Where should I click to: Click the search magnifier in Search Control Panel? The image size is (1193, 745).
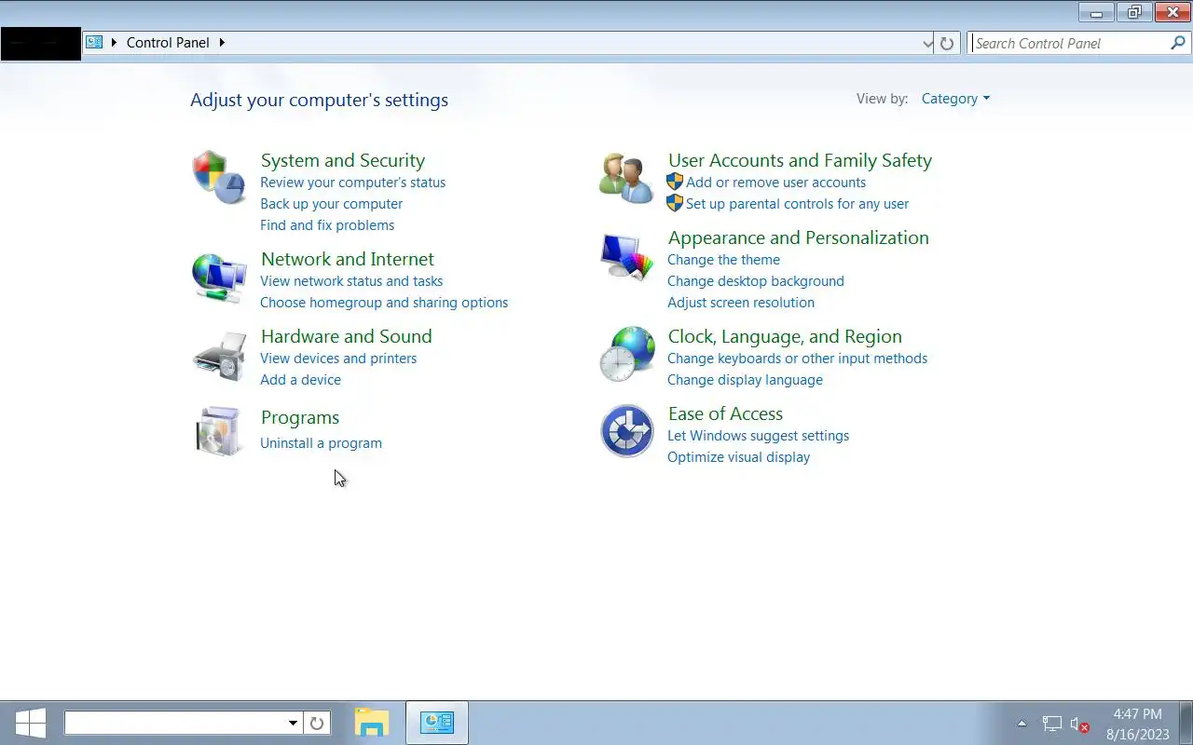click(1178, 43)
